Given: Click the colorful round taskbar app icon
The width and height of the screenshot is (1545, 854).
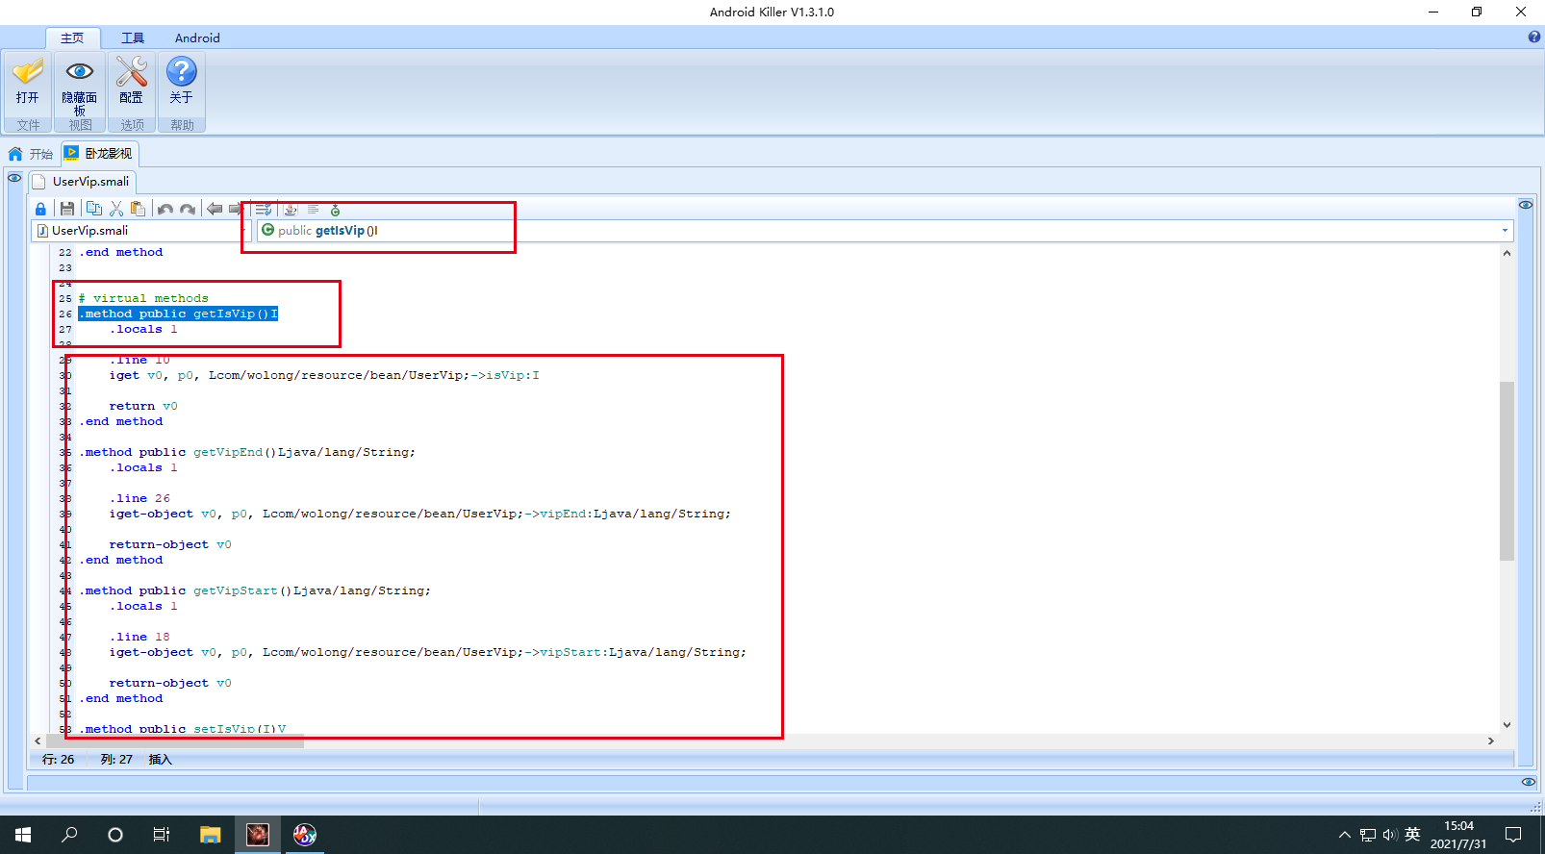Looking at the screenshot, I should 304,835.
